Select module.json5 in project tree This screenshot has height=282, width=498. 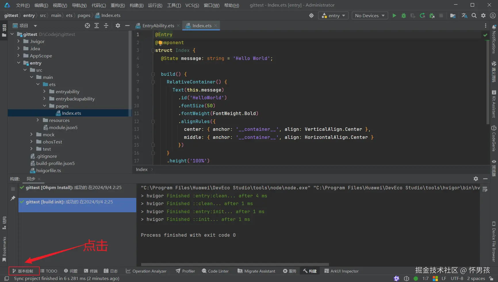click(63, 127)
